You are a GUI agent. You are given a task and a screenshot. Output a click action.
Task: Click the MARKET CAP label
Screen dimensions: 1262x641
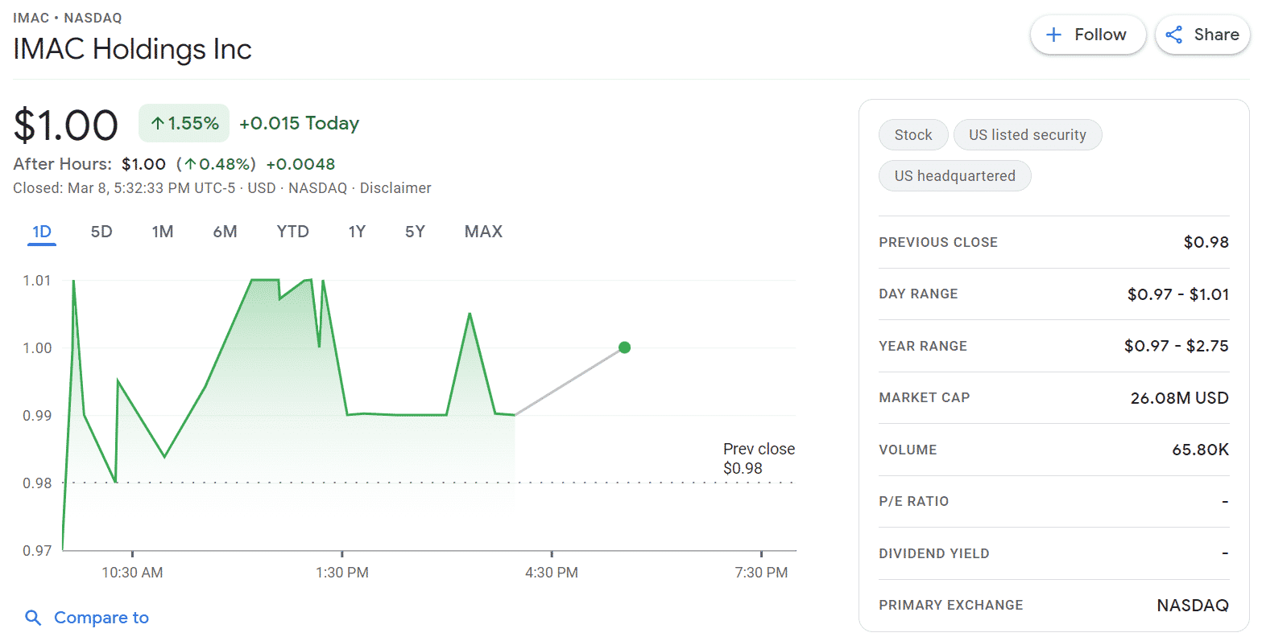925,397
